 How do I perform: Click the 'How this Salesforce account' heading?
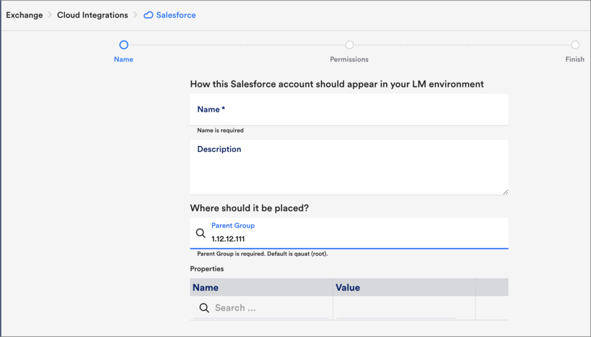click(337, 84)
